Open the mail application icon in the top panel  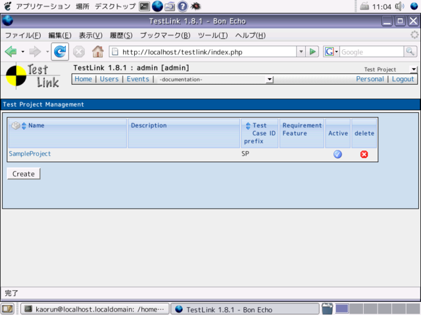pos(170,6)
